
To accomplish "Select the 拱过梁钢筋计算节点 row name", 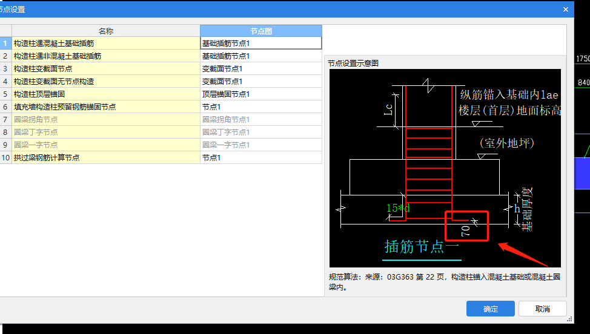I will pyautogui.click(x=106, y=157).
